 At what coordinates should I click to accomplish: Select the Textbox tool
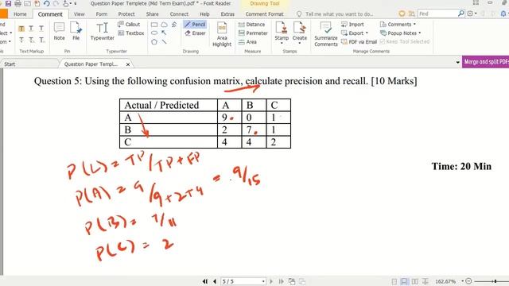pos(131,33)
